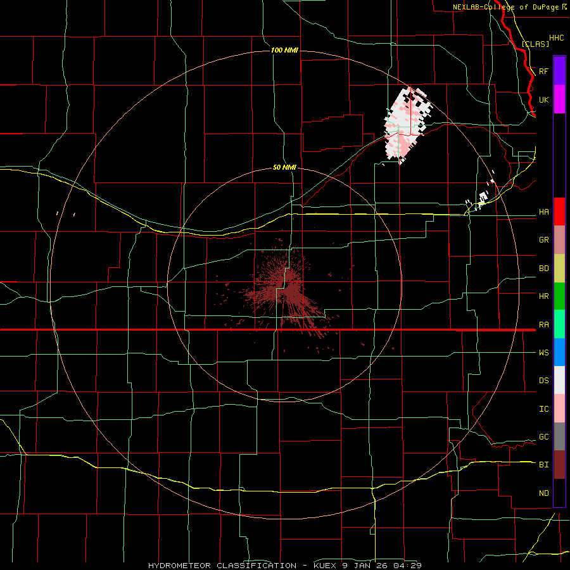The image size is (570, 570).
Task: Pick the WS blue legend swatch
Action: click(x=559, y=352)
